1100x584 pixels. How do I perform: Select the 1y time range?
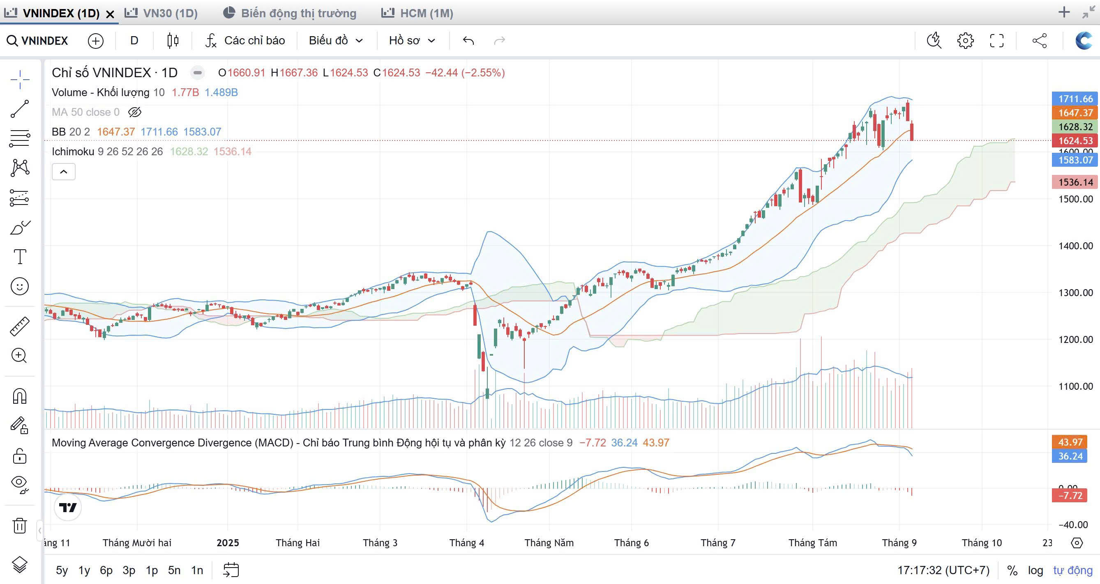84,570
